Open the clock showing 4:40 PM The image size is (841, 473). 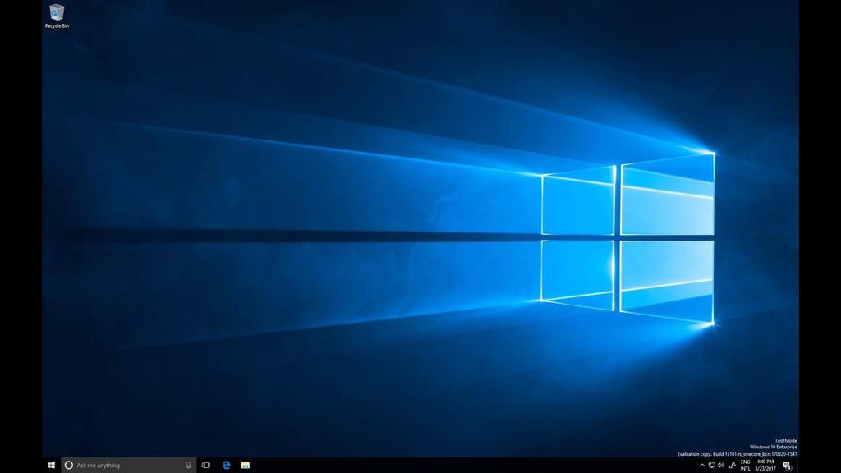[x=765, y=465]
